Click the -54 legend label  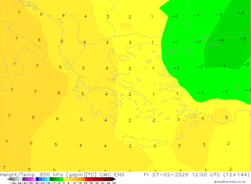(13, 183)
